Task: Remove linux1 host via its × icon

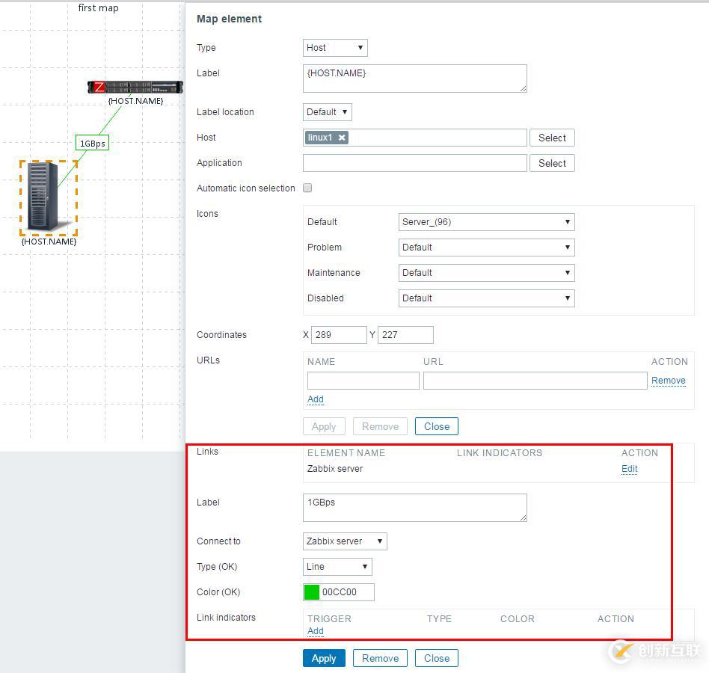Action: coord(342,138)
